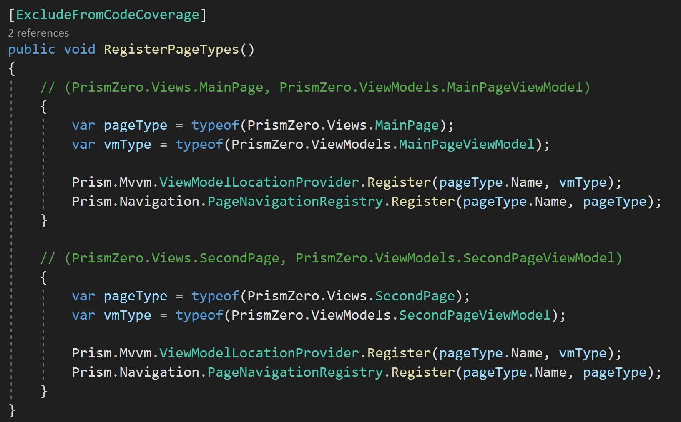Click vmType declared on the SecondPageViewModel line
Viewport: 681px width, 422px height.
128,315
